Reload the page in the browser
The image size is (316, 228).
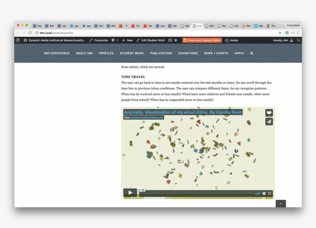(x=30, y=33)
